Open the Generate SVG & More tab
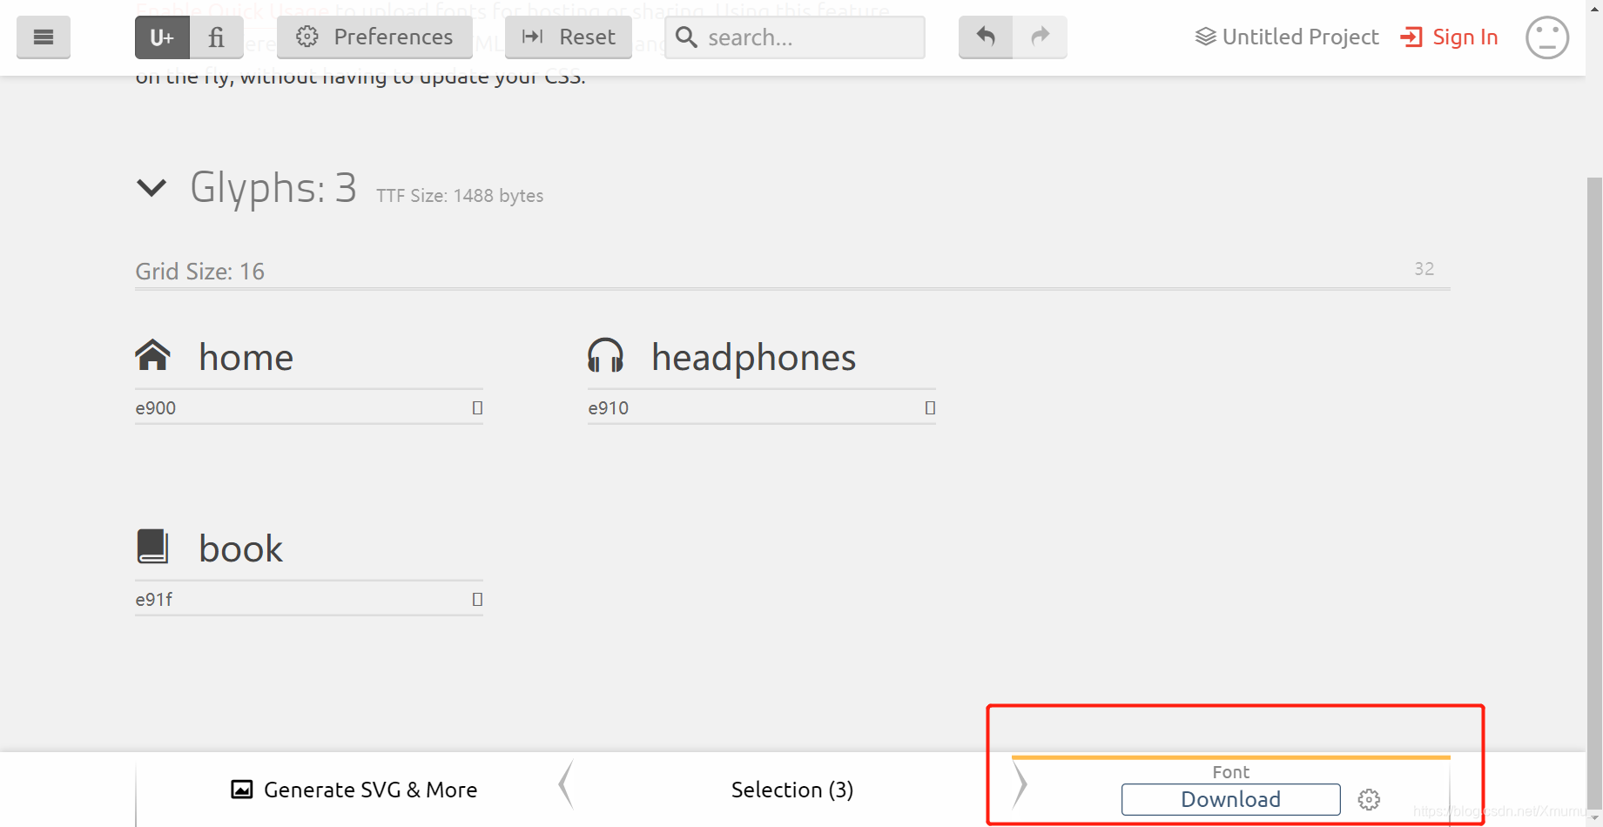Screen dimensions: 1603x827 click(x=354, y=790)
